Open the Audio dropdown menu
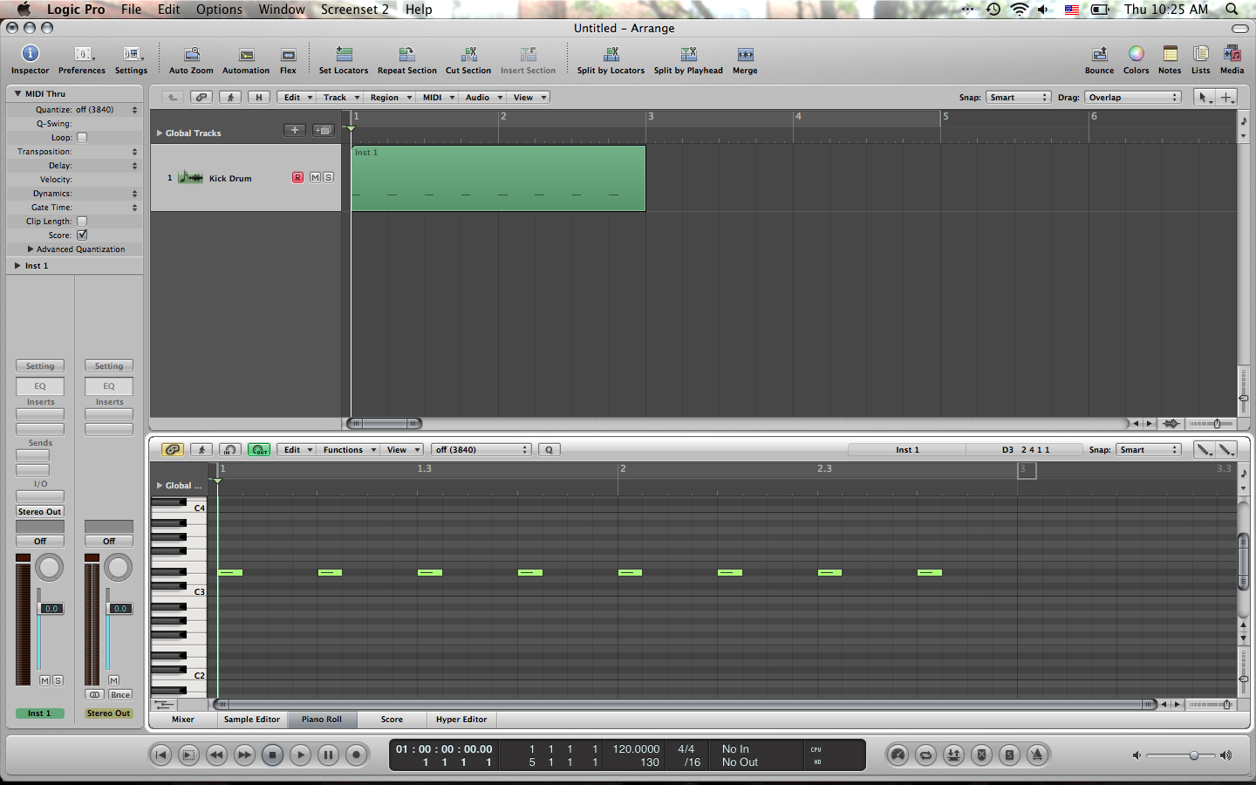Viewport: 1256px width, 785px height. pyautogui.click(x=483, y=98)
